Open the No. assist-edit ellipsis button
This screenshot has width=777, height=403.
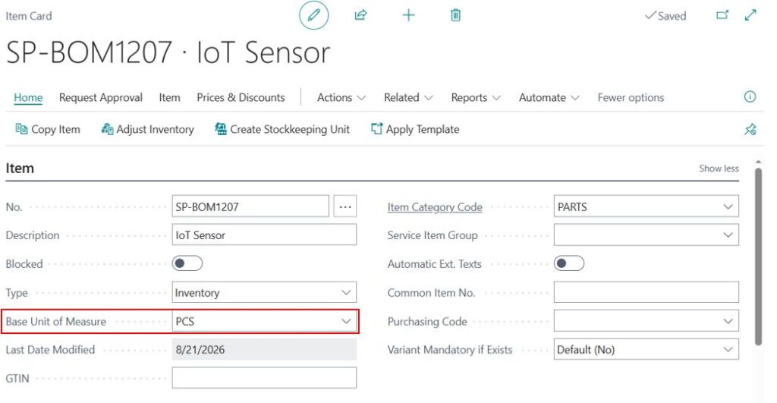[345, 206]
